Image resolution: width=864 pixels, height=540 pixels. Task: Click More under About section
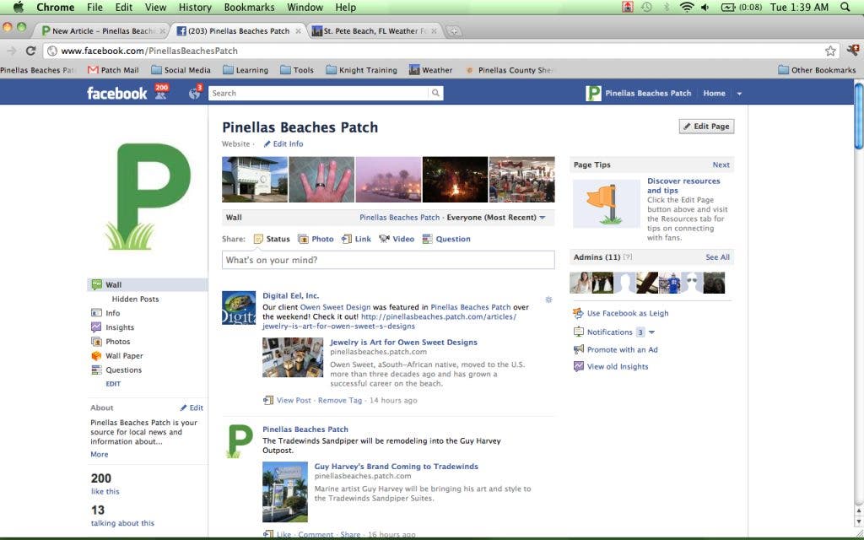100,455
